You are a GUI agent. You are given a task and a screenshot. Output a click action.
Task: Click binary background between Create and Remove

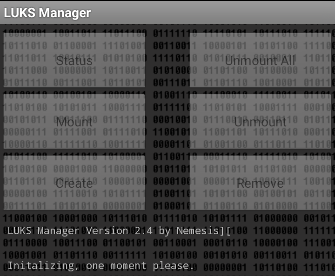pyautogui.click(x=167, y=183)
